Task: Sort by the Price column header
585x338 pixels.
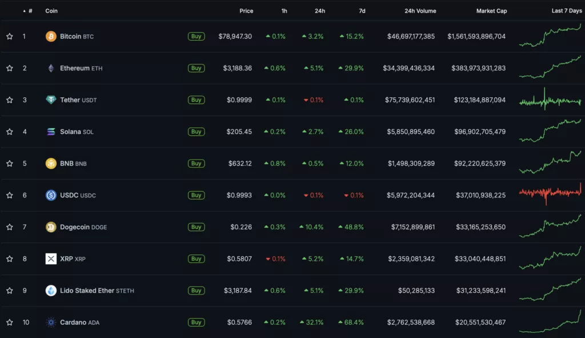Action: coord(246,11)
